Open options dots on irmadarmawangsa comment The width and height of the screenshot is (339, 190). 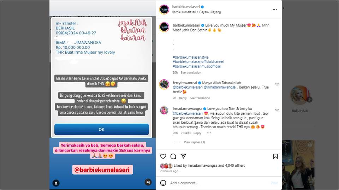[x=209, y=133]
